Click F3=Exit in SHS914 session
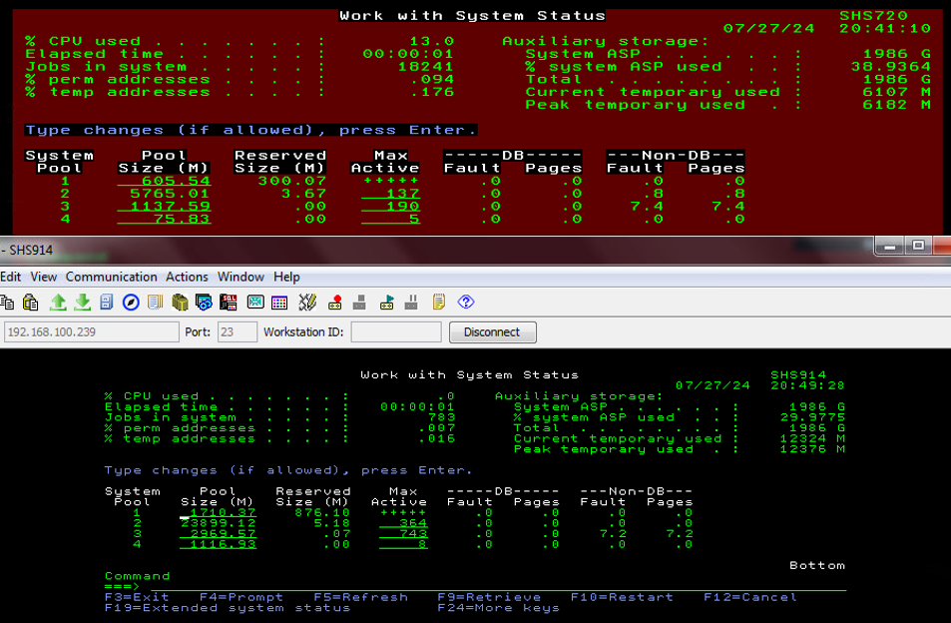Screen dimensions: 951x623 pos(137,597)
